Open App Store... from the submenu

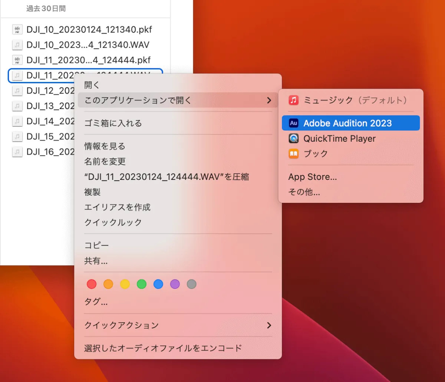coord(313,177)
